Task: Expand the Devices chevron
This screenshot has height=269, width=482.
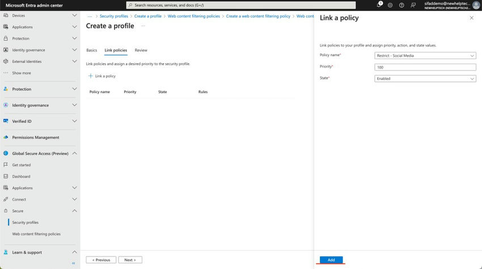Action: coord(74,15)
